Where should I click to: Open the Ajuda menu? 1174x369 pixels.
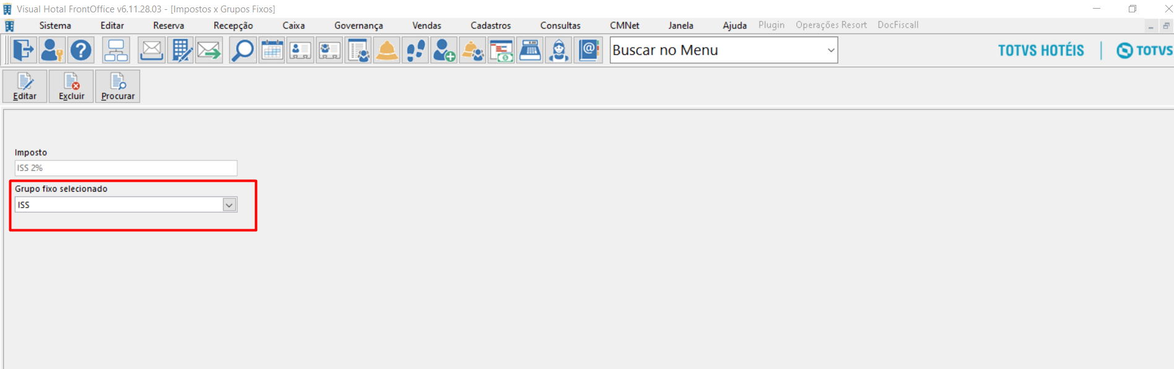pyautogui.click(x=734, y=25)
